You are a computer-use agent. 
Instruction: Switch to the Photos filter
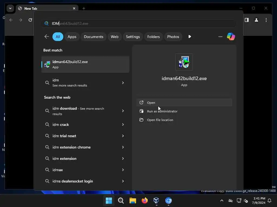tap(173, 37)
